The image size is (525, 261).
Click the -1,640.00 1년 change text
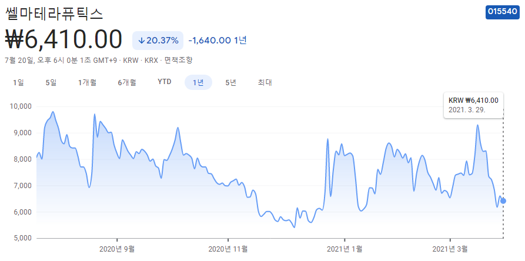tap(218, 41)
